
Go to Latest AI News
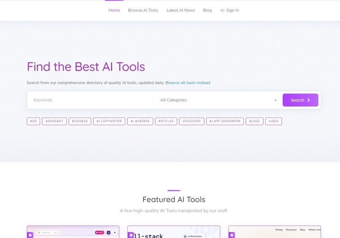point(181,10)
